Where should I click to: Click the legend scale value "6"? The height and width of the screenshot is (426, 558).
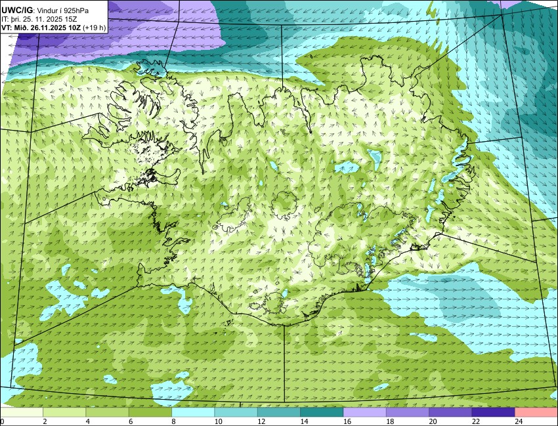(x=131, y=421)
